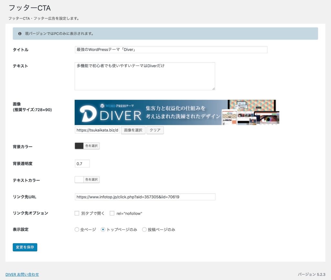Click the info icon in the notice bar
Viewport: 331px width, 280px height.
[20, 34]
